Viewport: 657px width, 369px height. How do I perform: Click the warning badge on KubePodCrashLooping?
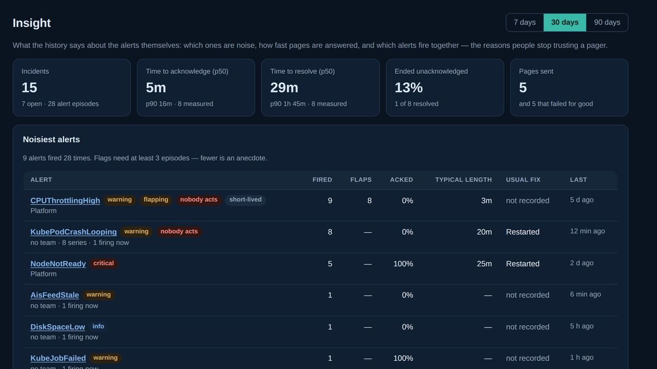click(136, 232)
